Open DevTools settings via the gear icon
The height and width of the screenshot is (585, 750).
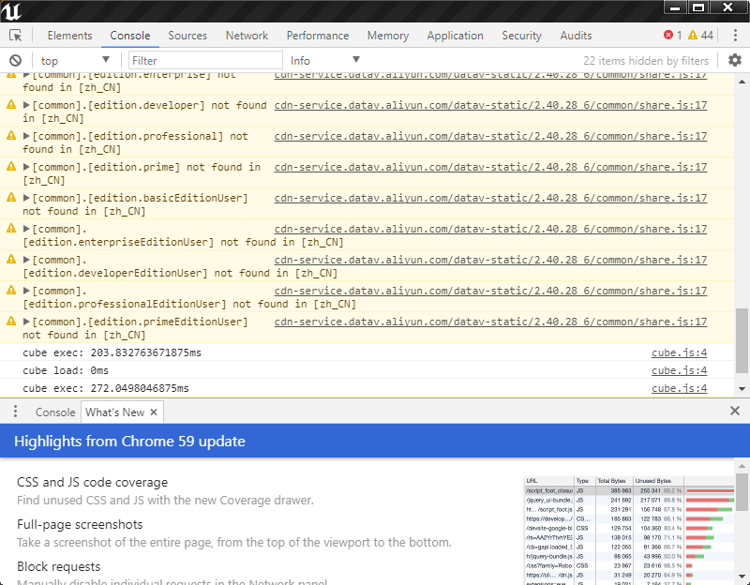(735, 59)
